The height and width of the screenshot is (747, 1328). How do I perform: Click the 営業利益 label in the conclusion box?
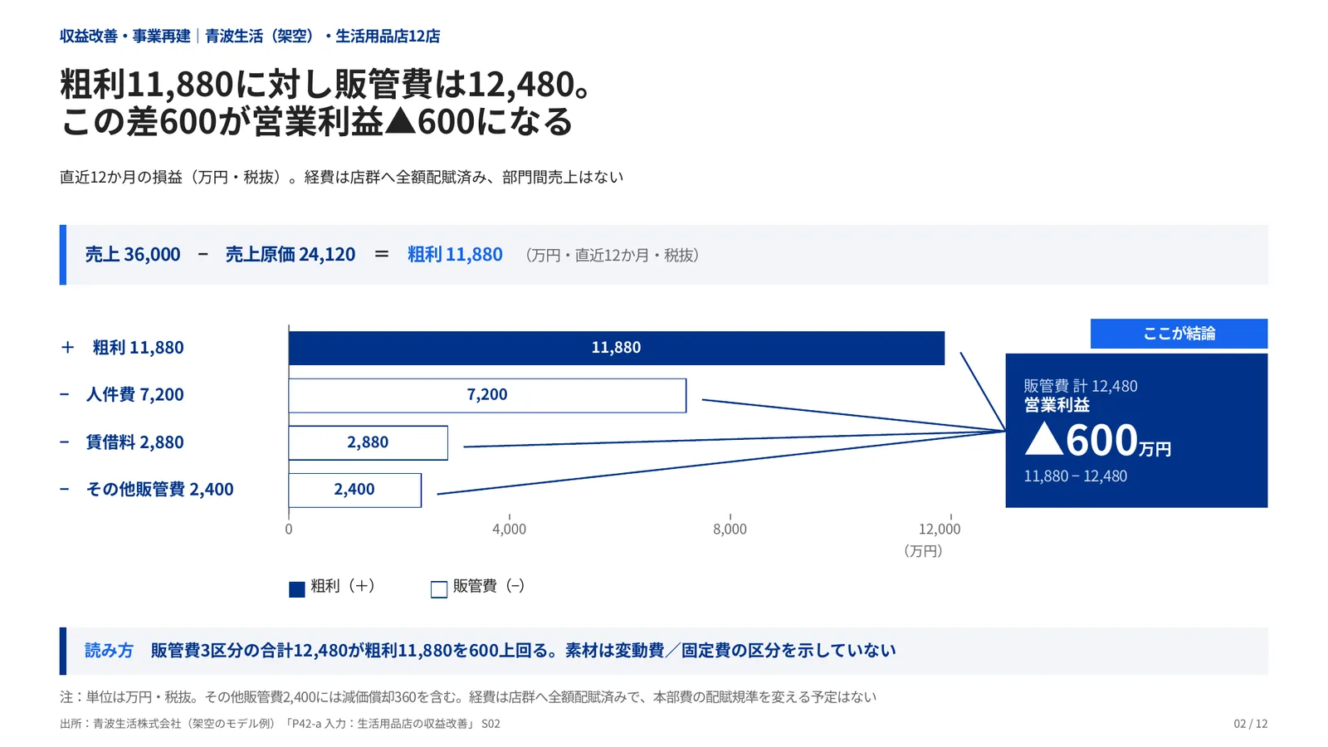point(1057,405)
